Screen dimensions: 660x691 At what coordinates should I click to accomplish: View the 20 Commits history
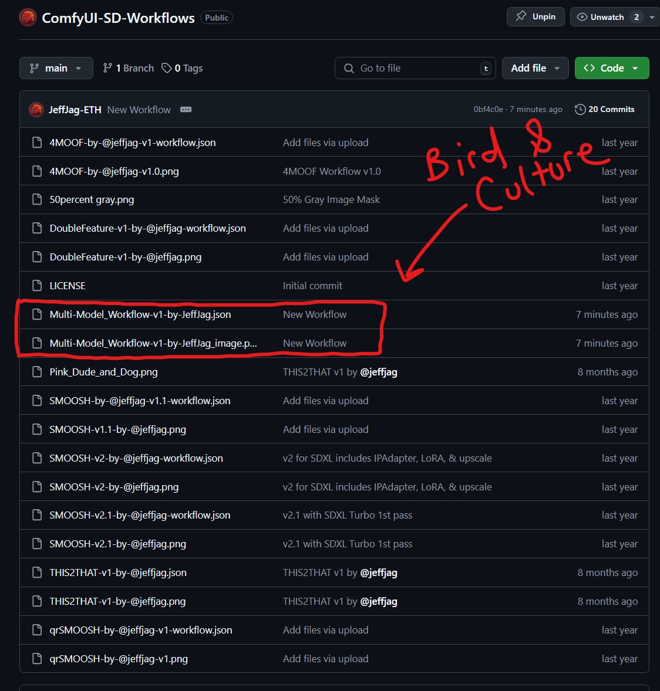[x=604, y=109]
